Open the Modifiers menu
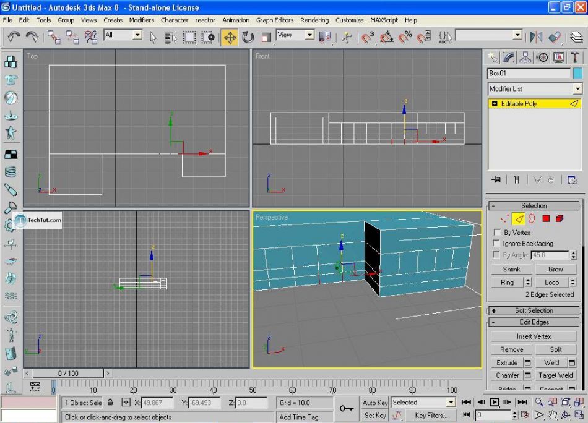Screen dimensions: 588x423 point(141,20)
